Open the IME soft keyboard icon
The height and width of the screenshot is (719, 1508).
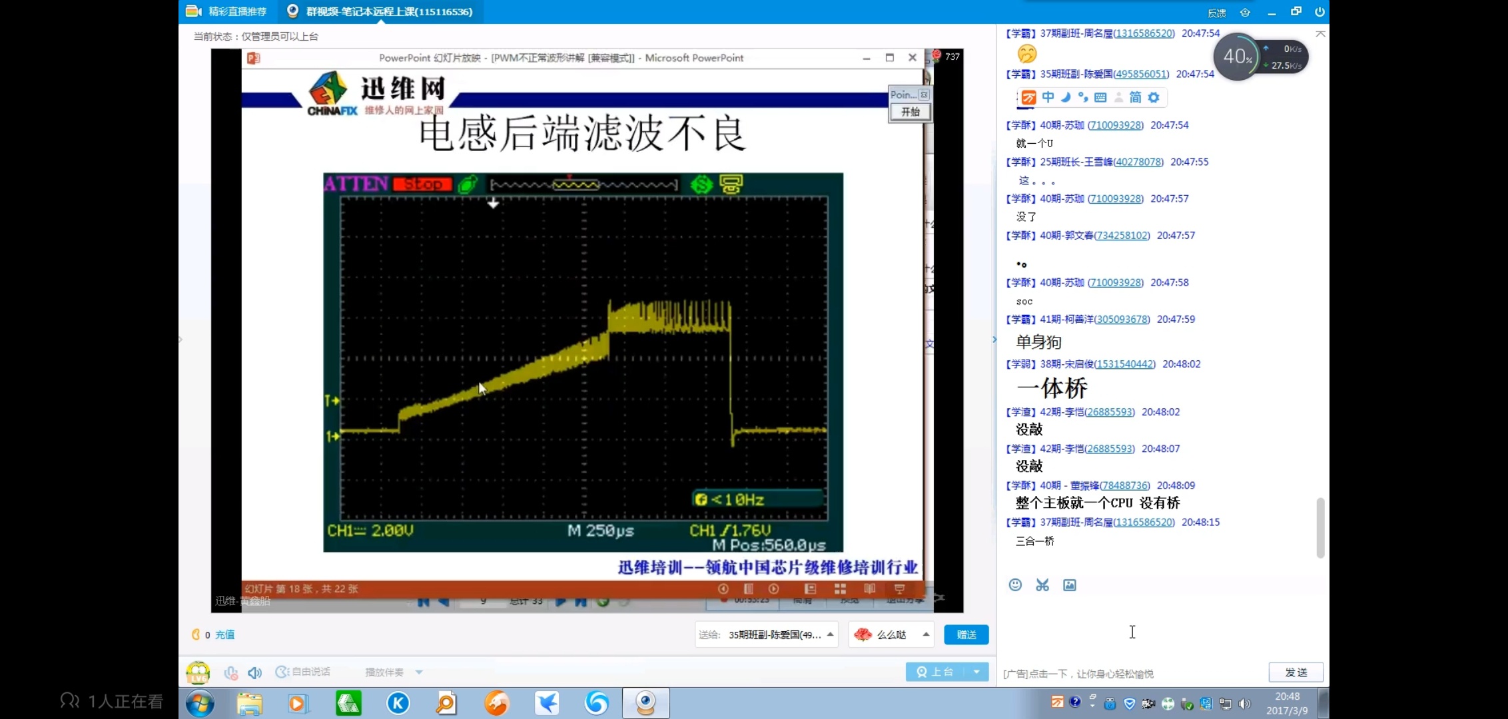tap(1100, 98)
